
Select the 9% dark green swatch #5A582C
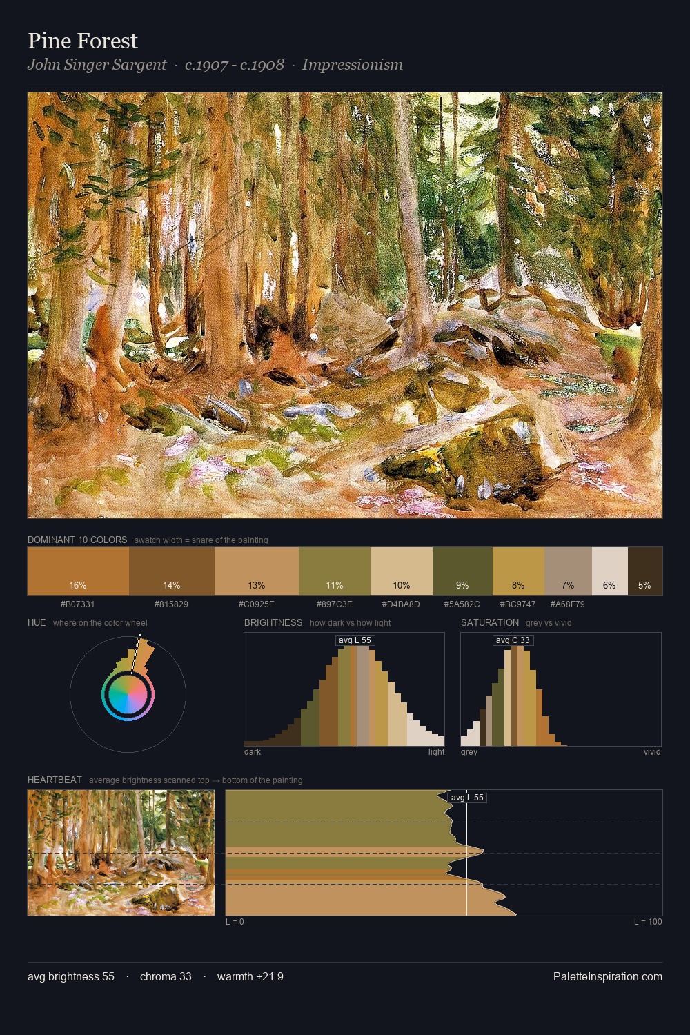click(x=462, y=571)
